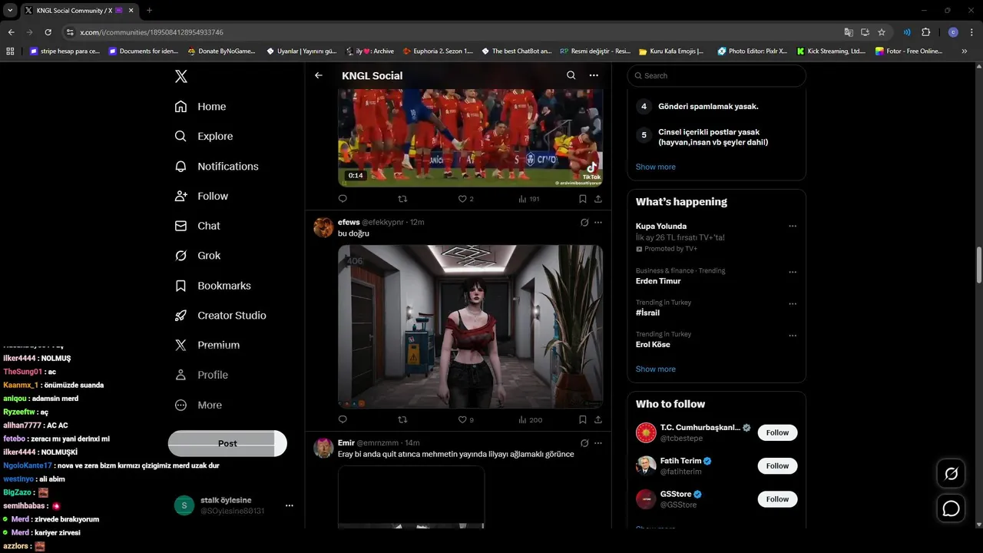Screen dimensions: 983x553
Task: Open Emir's profile name link
Action: click(x=346, y=443)
